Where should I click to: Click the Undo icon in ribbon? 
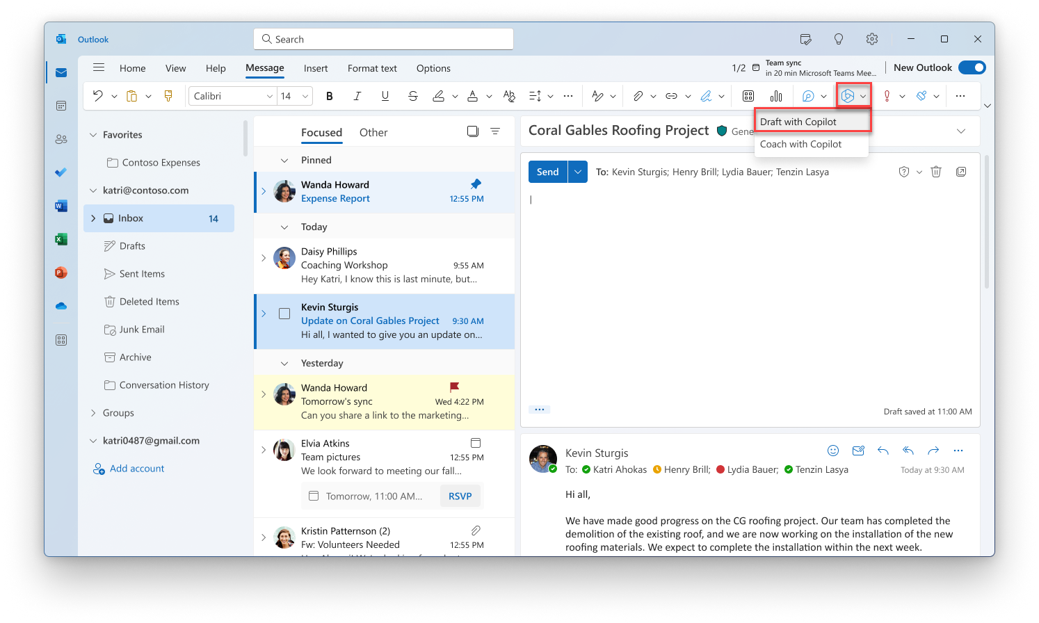point(98,96)
